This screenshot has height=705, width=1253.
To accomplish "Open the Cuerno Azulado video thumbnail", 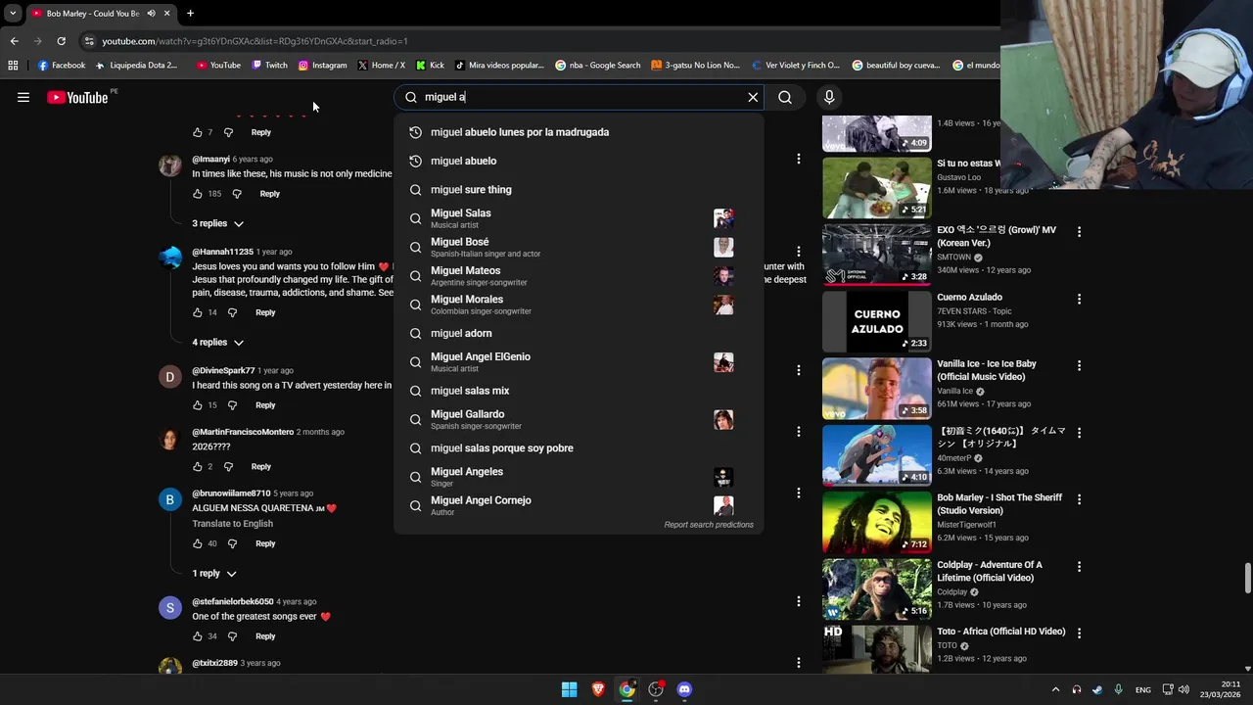I will (x=877, y=321).
